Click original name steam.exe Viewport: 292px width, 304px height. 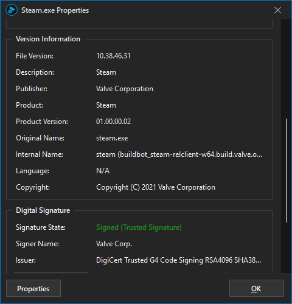[112, 138]
